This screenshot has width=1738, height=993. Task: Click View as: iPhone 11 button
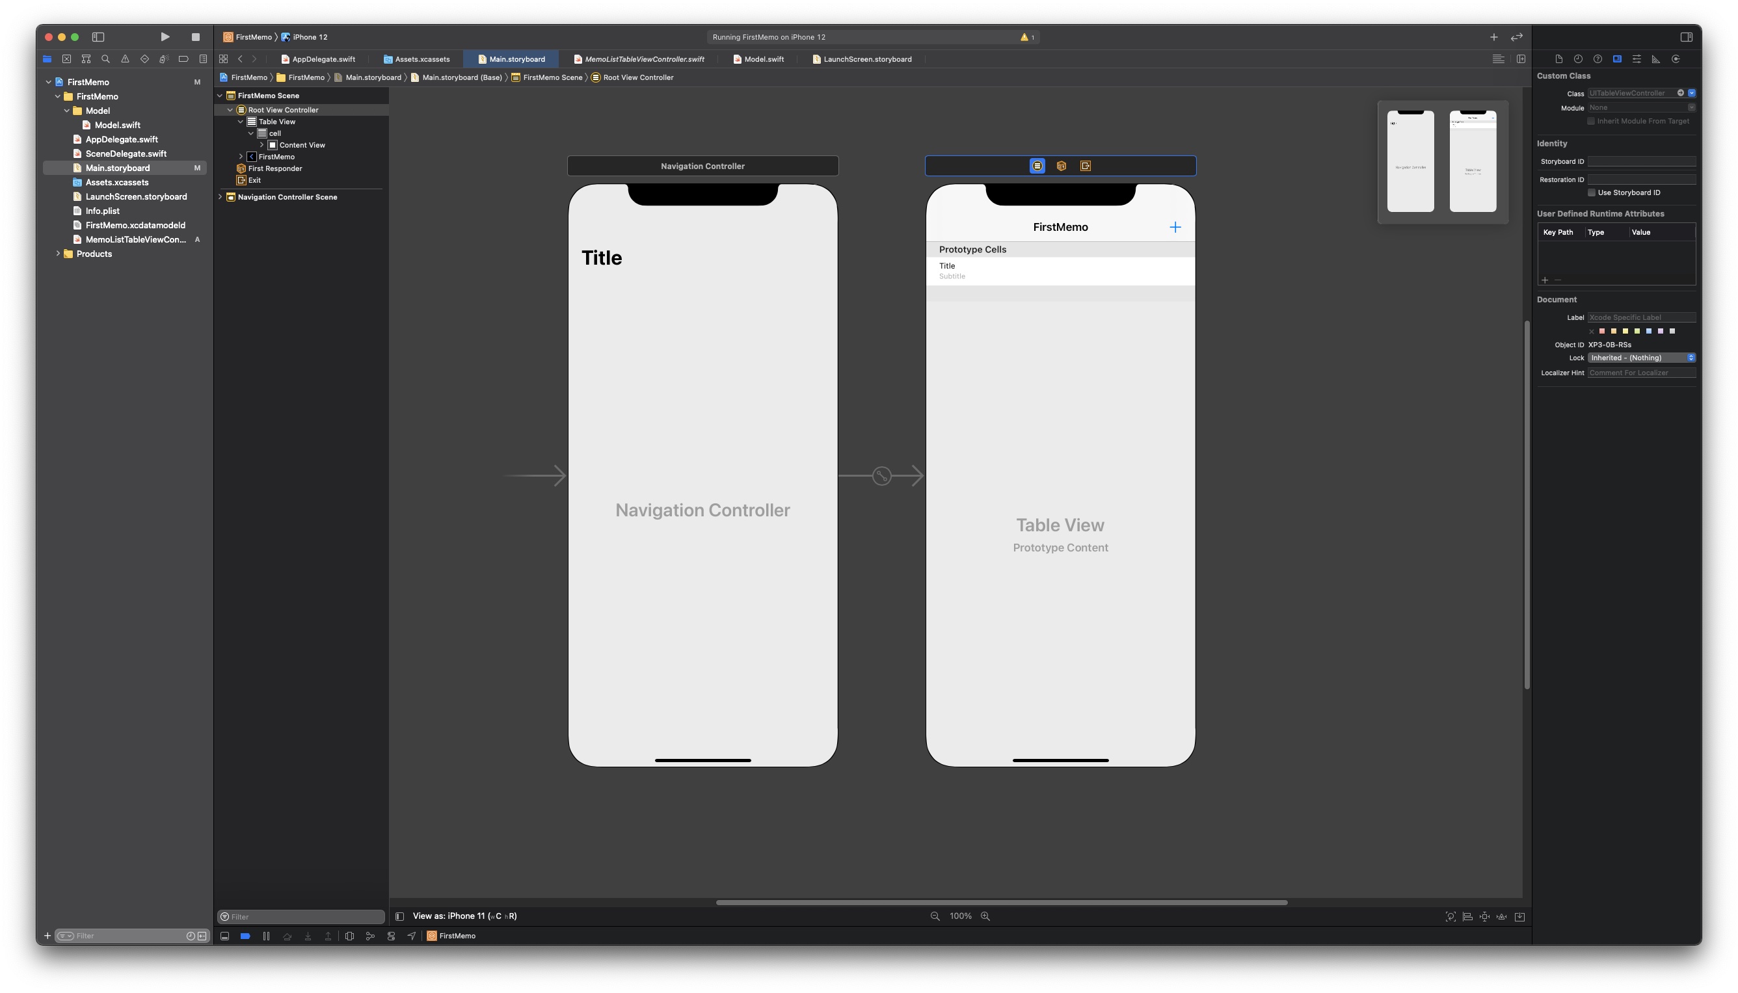pos(464,916)
